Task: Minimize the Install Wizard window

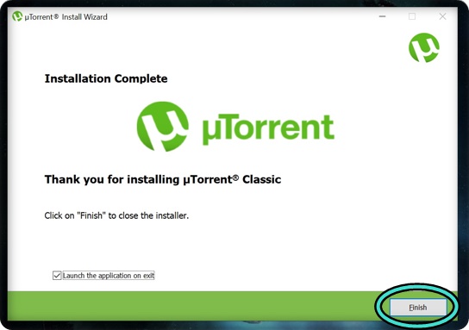Action: click(x=382, y=16)
